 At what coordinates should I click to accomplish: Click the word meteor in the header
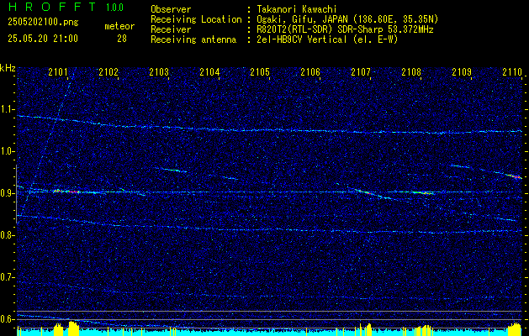[119, 26]
